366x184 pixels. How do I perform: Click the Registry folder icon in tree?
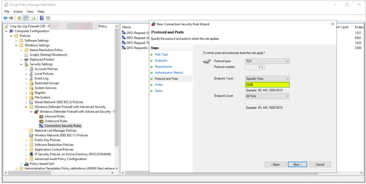(31, 93)
